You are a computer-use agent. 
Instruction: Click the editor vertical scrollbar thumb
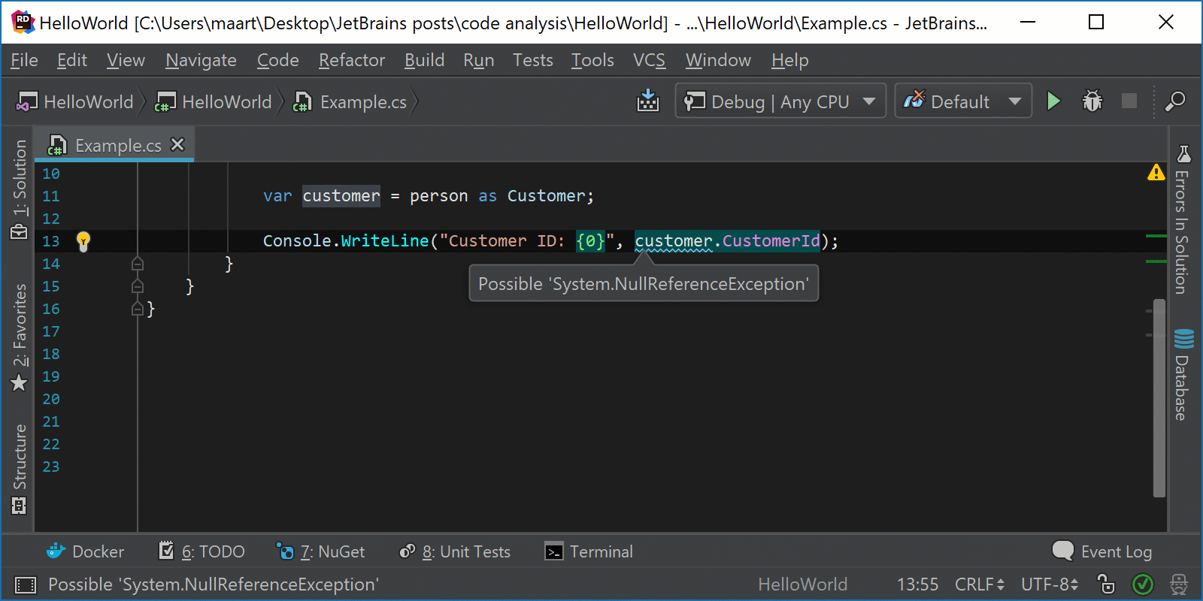tap(1159, 398)
